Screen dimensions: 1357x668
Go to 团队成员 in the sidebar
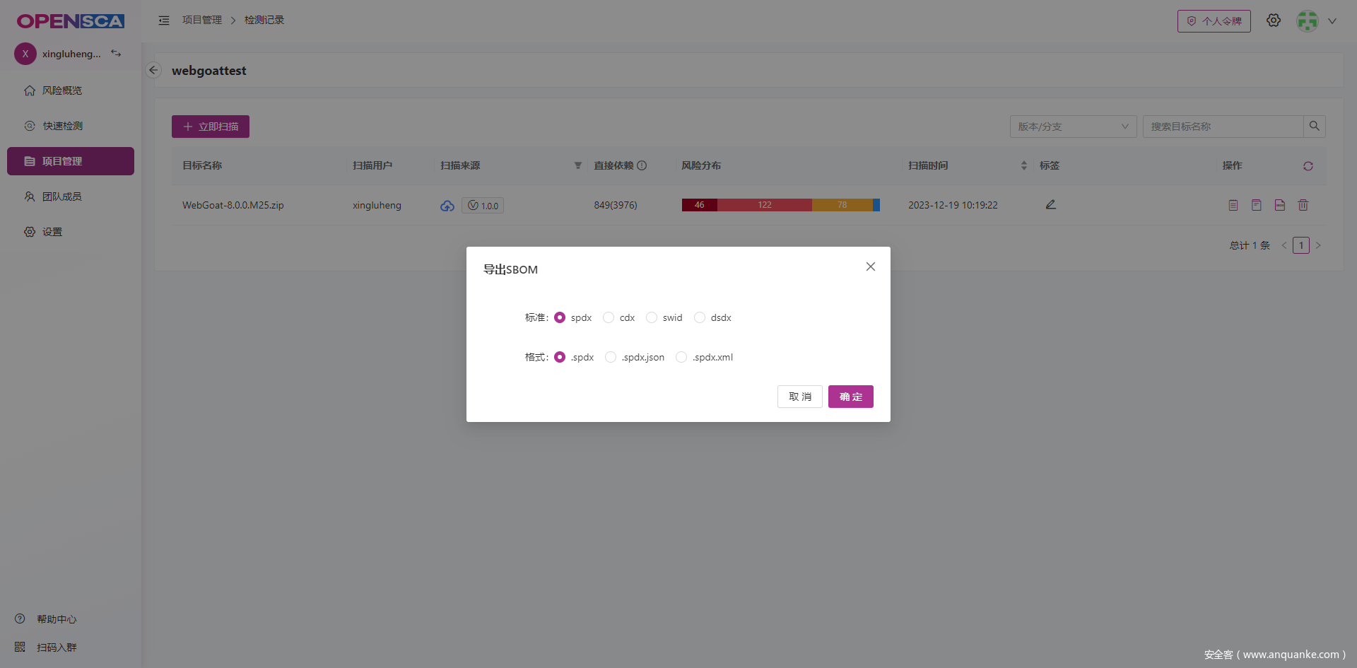pyautogui.click(x=62, y=197)
